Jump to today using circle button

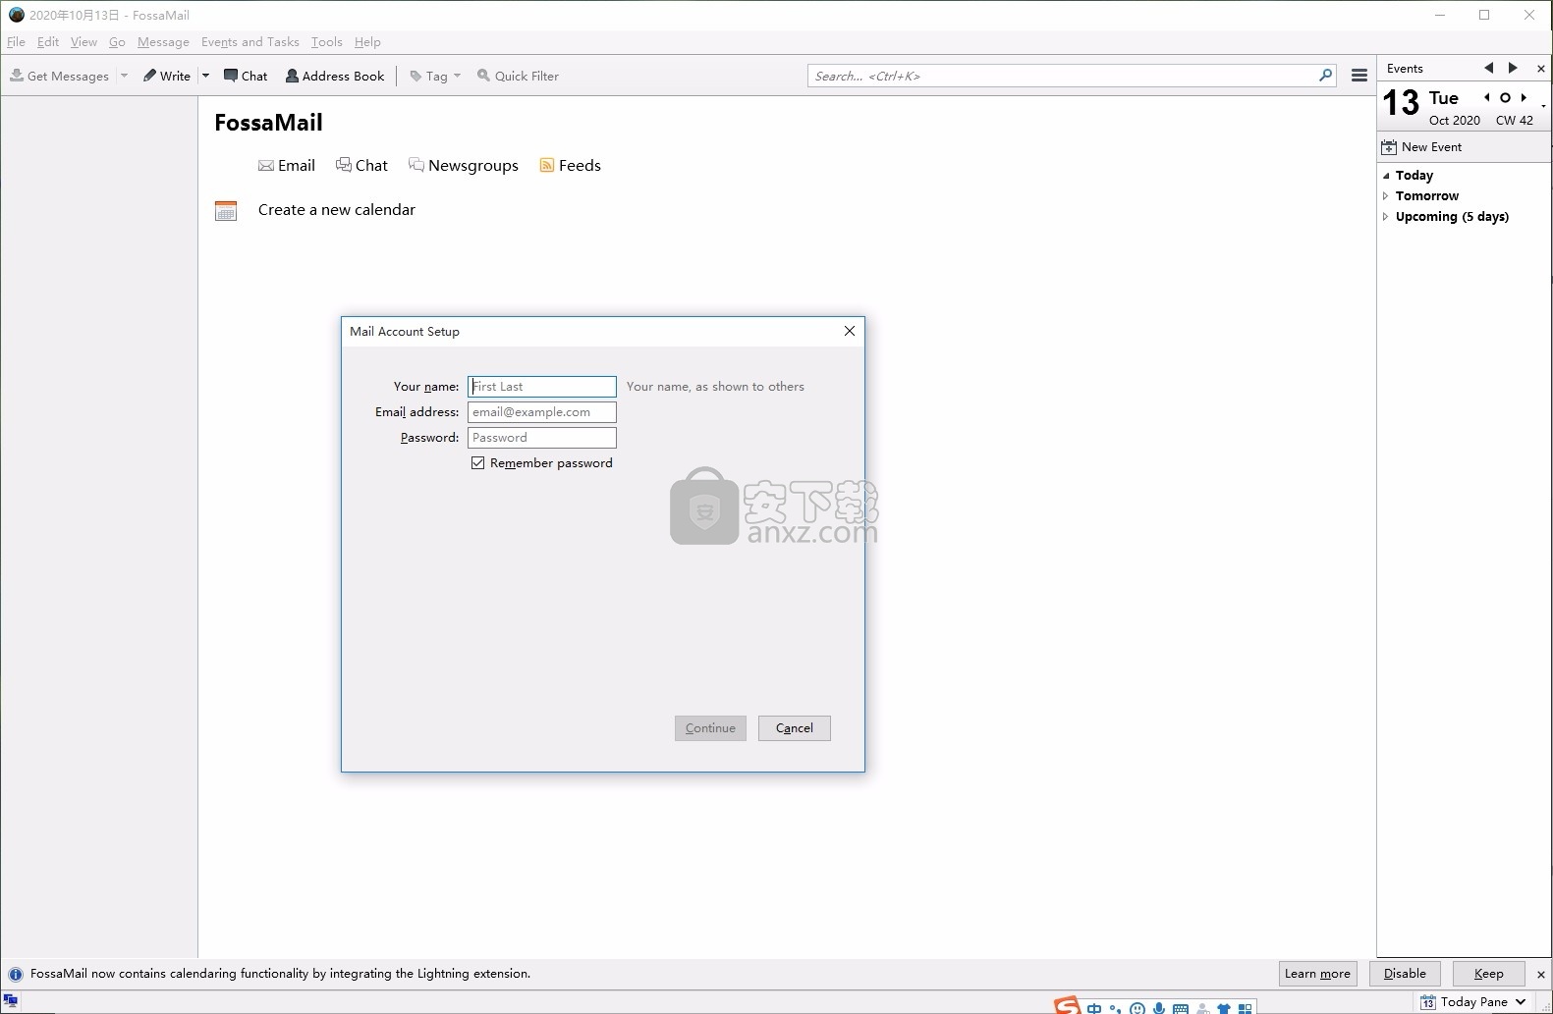point(1505,97)
